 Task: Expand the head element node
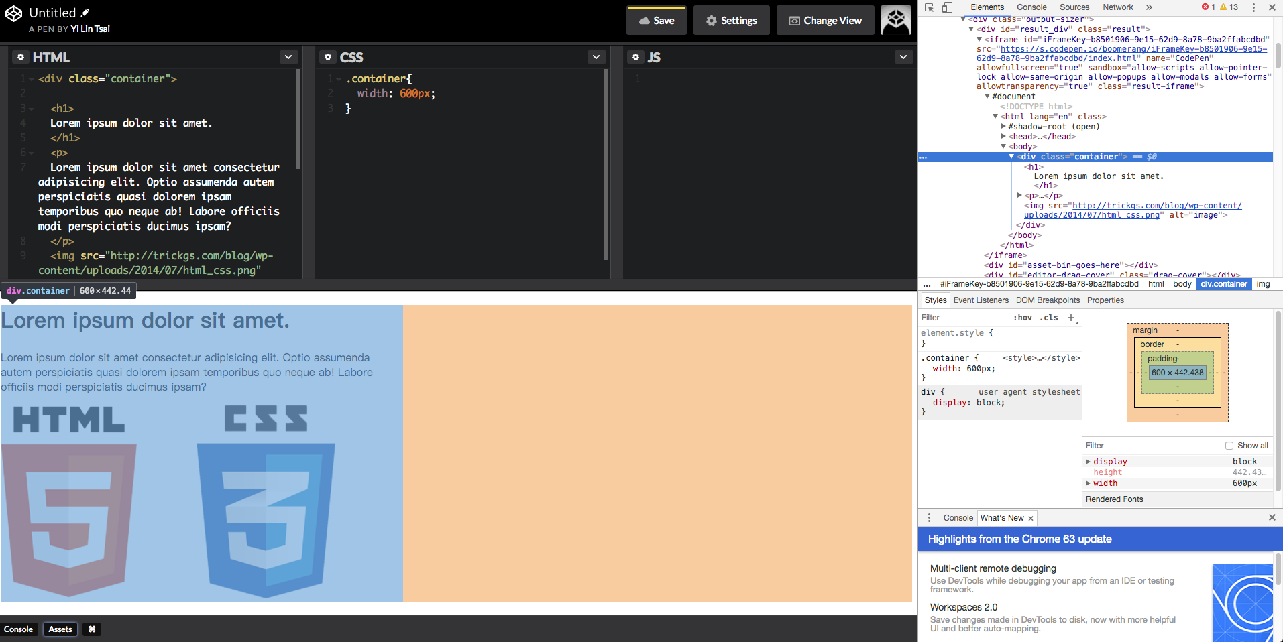pos(1003,137)
